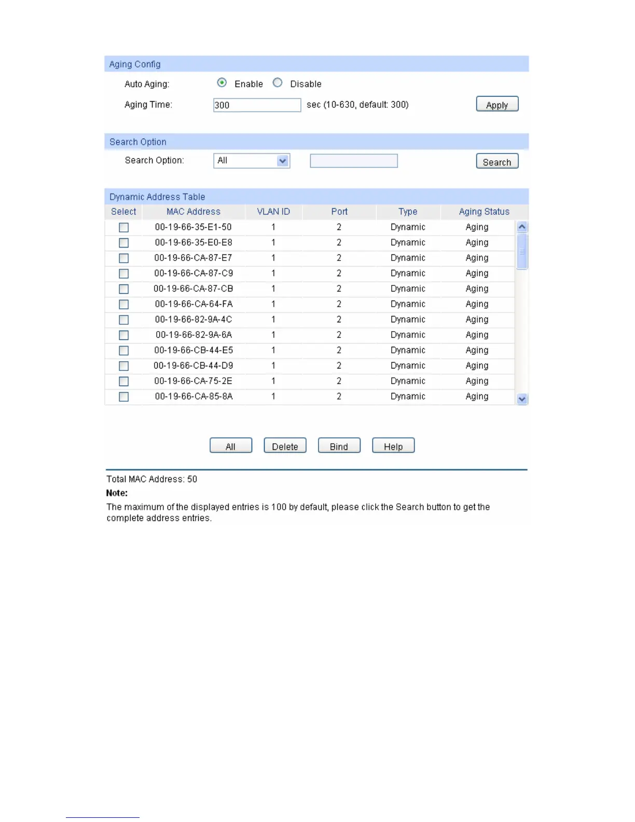The image size is (635, 822).
Task: Click the Search button
Action: pos(497,161)
